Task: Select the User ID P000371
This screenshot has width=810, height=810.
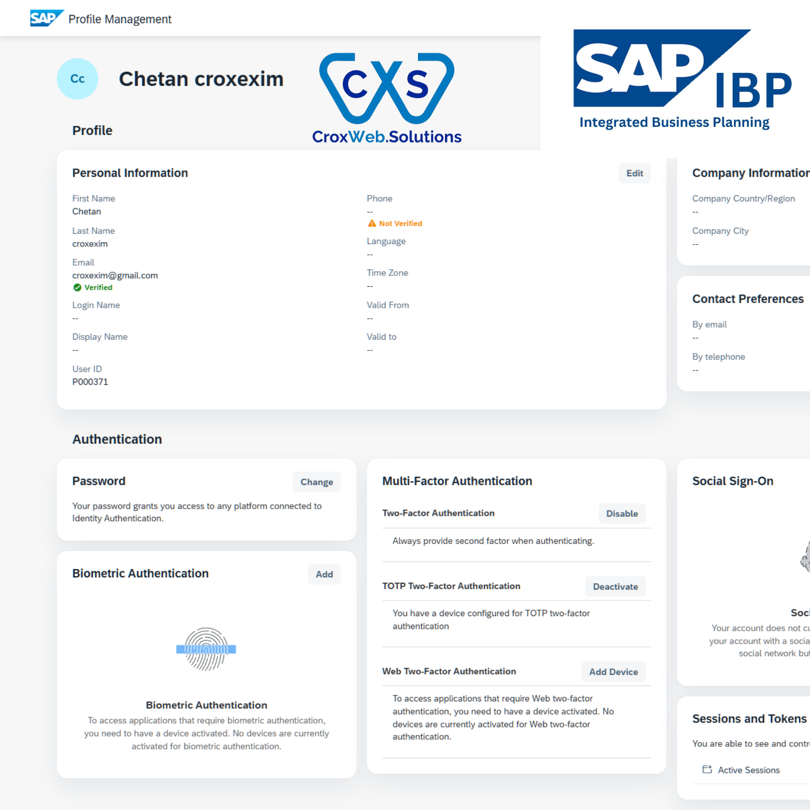Action: 90,382
